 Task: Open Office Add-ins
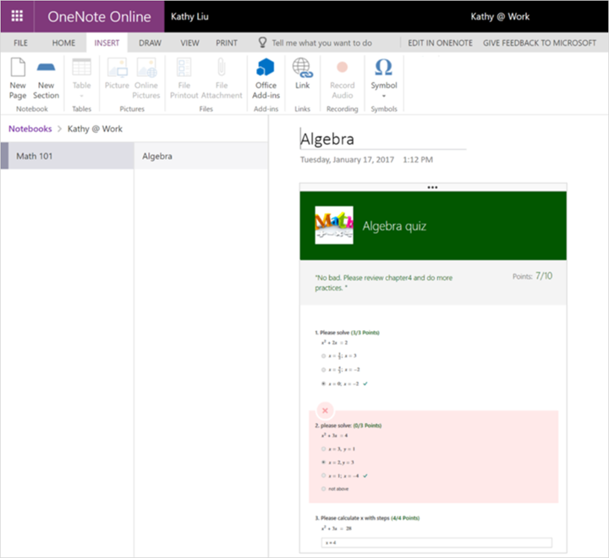coord(266,79)
